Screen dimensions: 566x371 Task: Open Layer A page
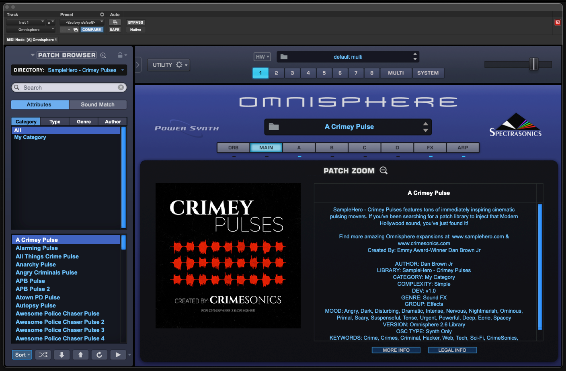(x=299, y=148)
